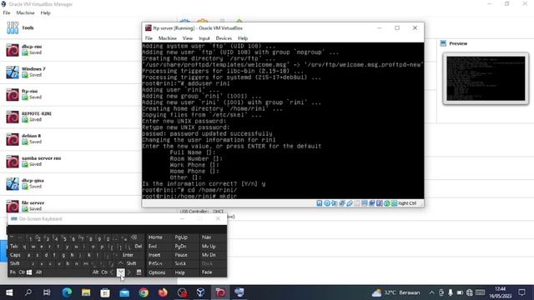The width and height of the screenshot is (534, 300).
Task: Click the mouse integration status icon
Action: [x=386, y=203]
